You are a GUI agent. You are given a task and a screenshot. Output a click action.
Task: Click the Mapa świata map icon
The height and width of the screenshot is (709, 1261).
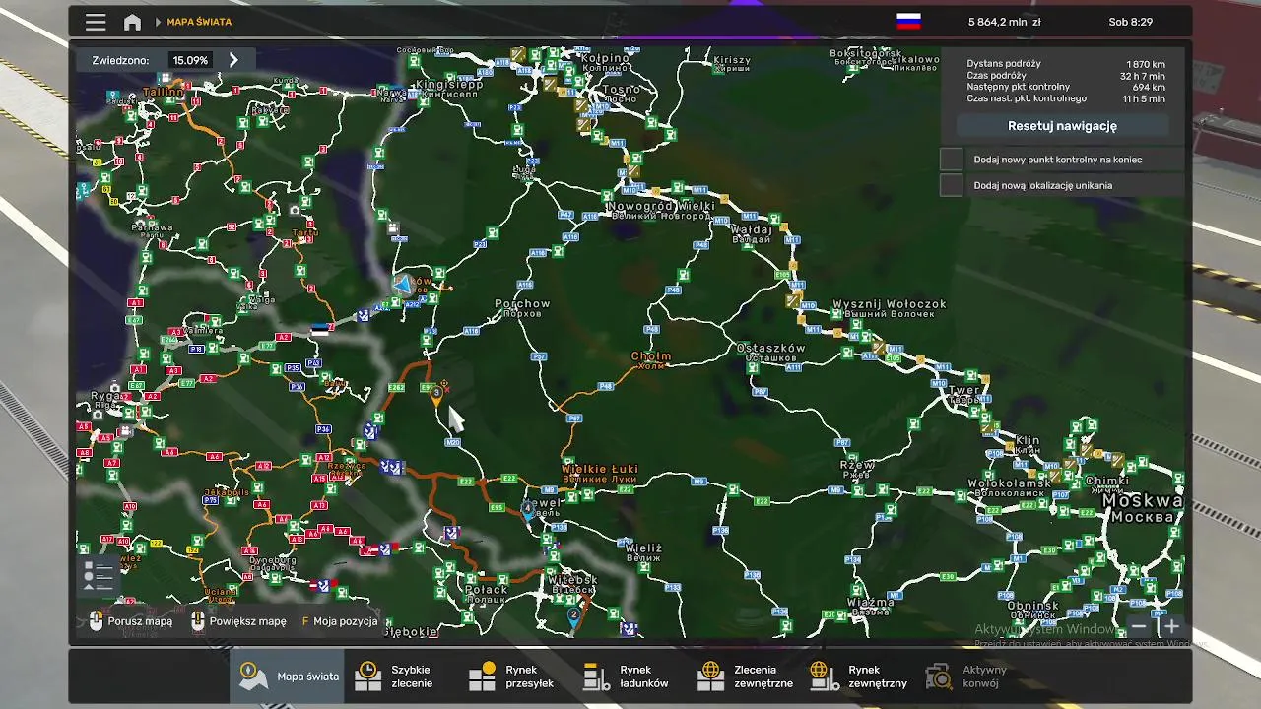tap(254, 677)
